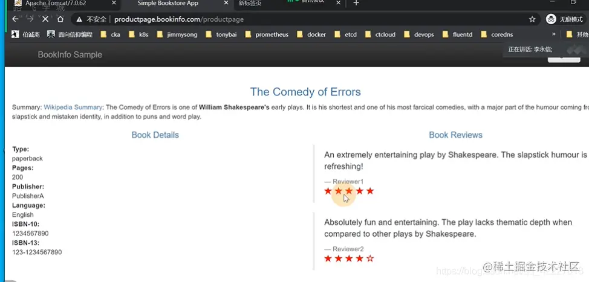Click the empty fifth star of Reviewer2
Screen dimensions: 589x282
[370, 258]
